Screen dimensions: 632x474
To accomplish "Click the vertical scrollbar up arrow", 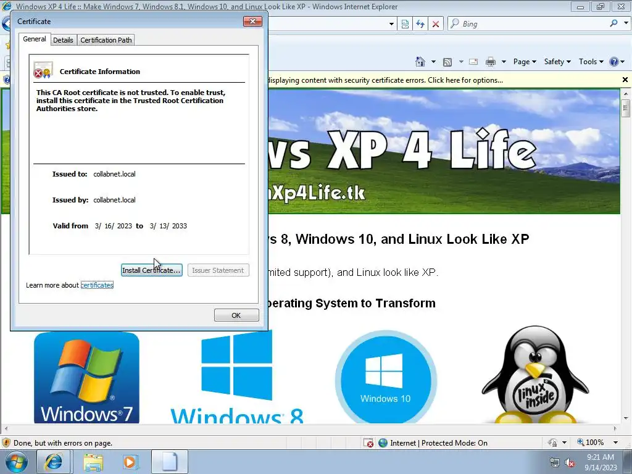I will pyautogui.click(x=626, y=94).
